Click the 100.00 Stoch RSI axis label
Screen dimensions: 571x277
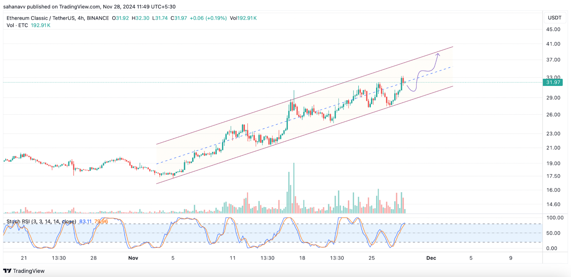(x=555, y=218)
